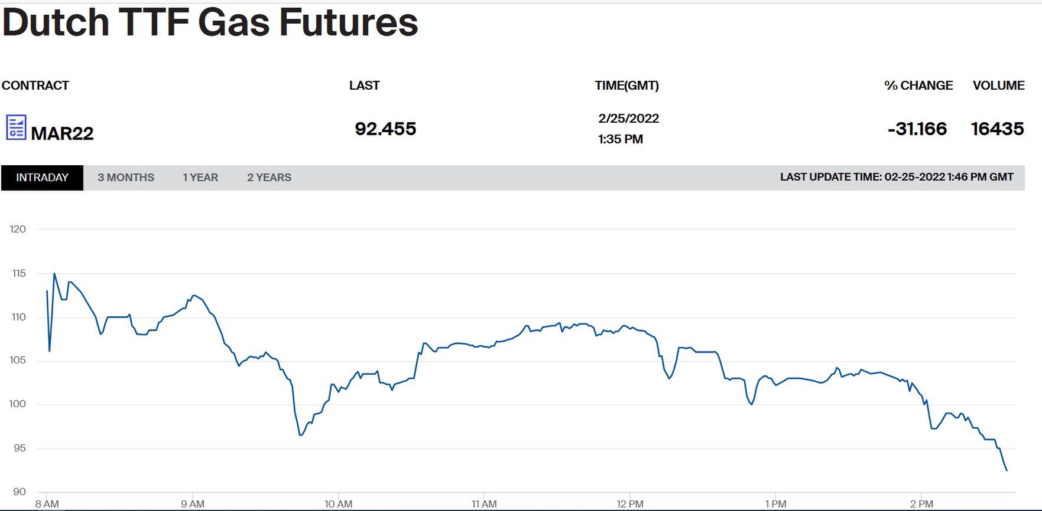Click the 16435 volume value
The width and height of the screenshot is (1042, 511).
[x=997, y=129]
